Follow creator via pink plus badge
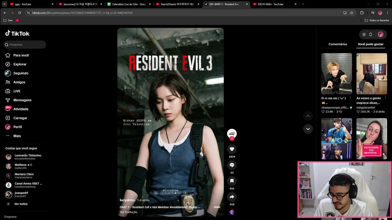392x220 pixels. [232, 139]
